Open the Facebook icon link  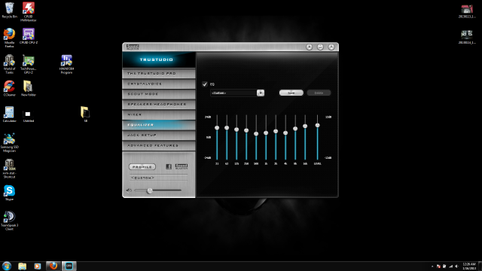click(169, 166)
